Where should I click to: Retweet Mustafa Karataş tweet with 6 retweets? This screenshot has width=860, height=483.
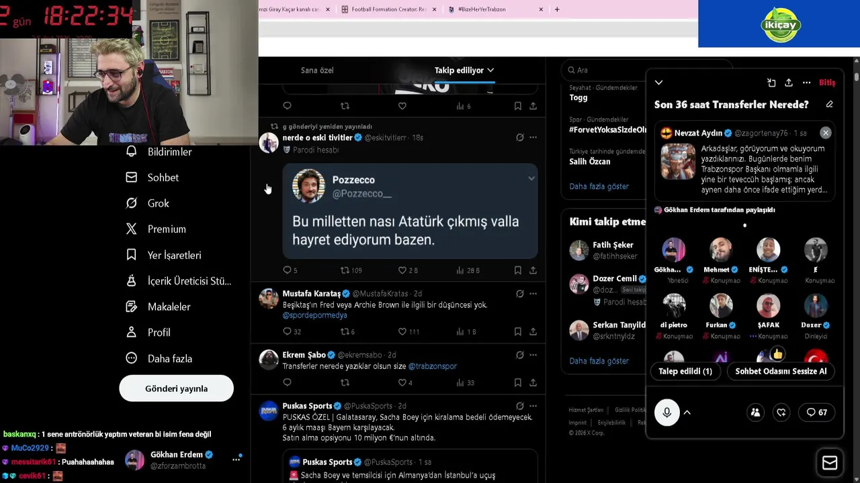click(x=347, y=331)
